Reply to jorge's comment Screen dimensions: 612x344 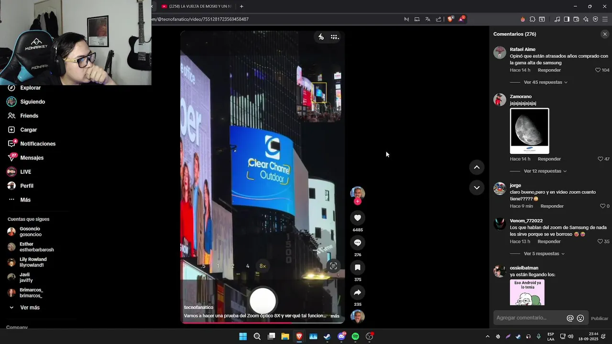point(552,206)
